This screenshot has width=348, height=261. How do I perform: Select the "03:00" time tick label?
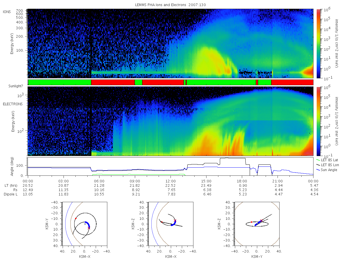[64, 181]
